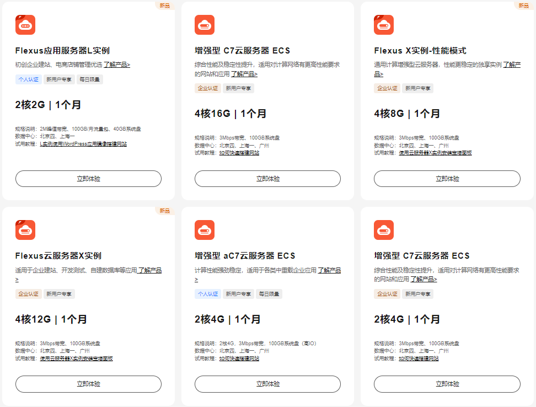Screen dimensions: 536x407
Task: Click the title Flexus应用服务器L实例
Action: (x=62, y=51)
